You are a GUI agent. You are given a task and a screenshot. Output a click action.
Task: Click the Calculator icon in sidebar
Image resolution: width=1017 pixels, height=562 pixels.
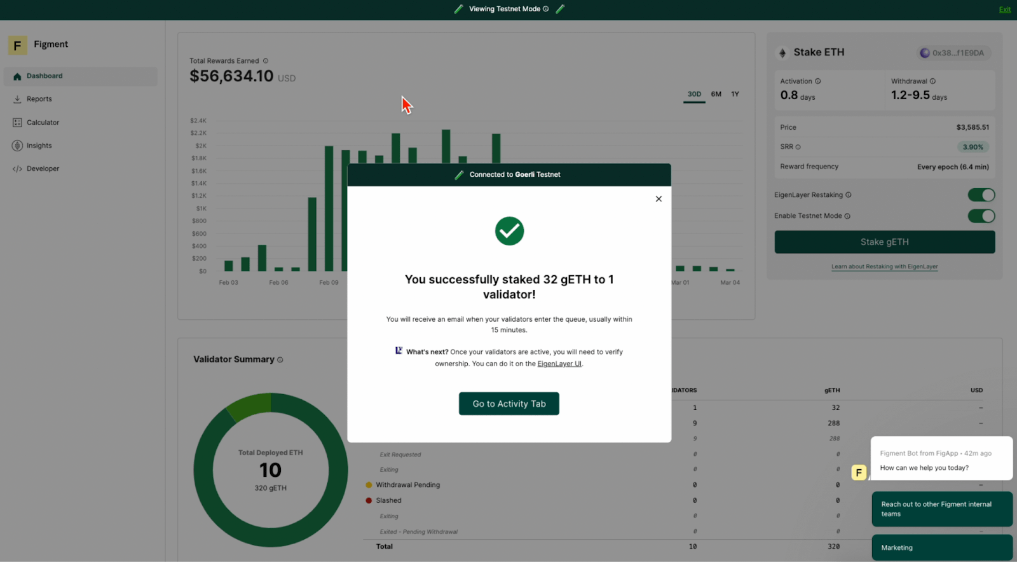(17, 123)
